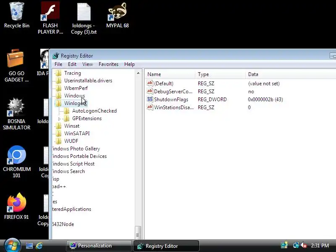
Task: Select the Winsat folder icon
Action: pos(58,126)
